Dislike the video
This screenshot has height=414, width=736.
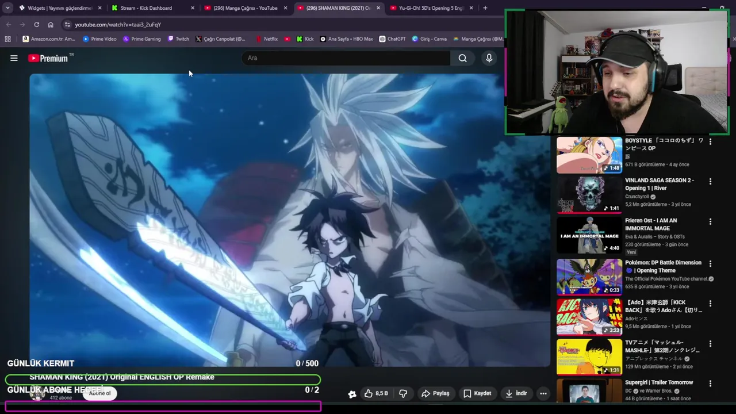pos(403,393)
